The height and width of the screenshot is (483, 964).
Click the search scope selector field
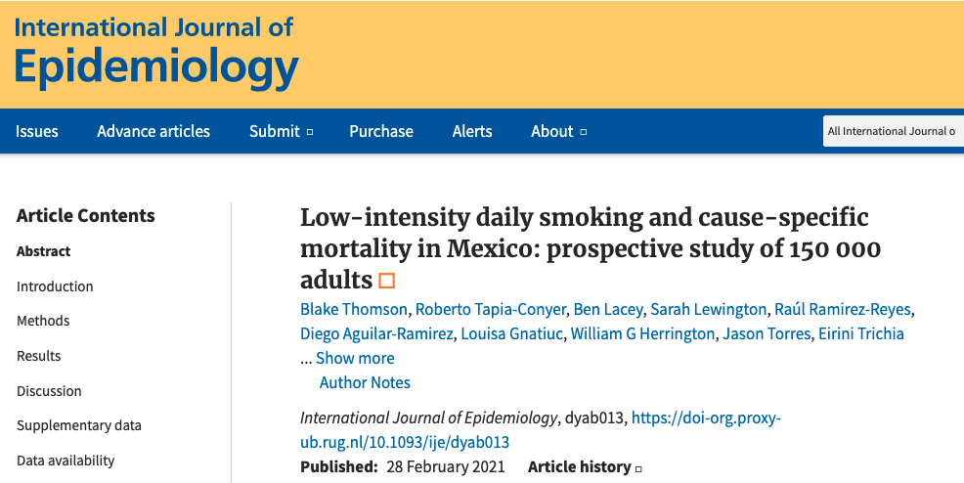click(x=892, y=131)
